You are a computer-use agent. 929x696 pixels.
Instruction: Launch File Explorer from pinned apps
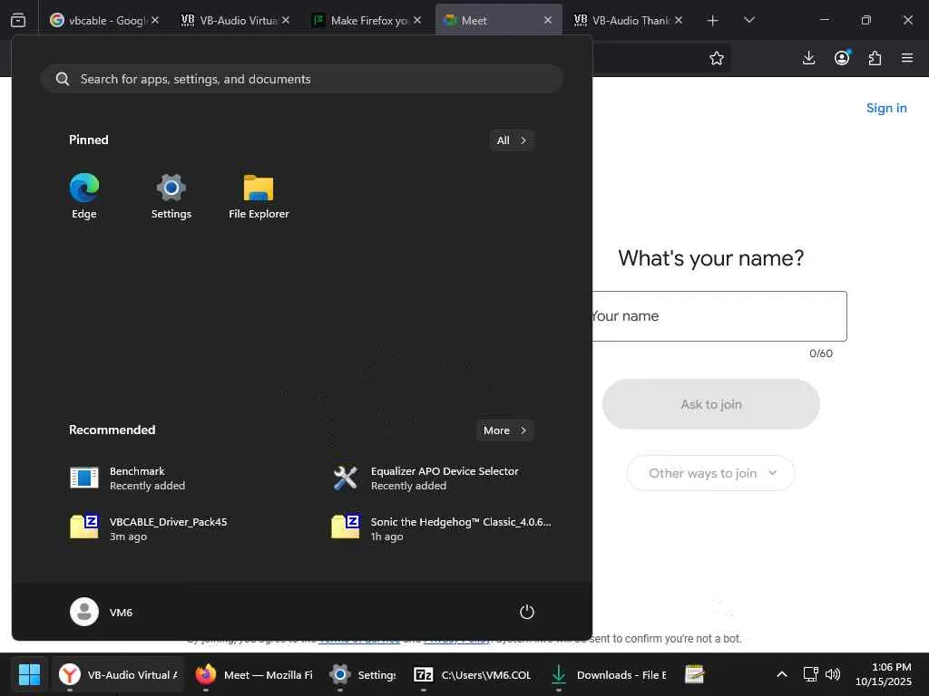coord(259,197)
